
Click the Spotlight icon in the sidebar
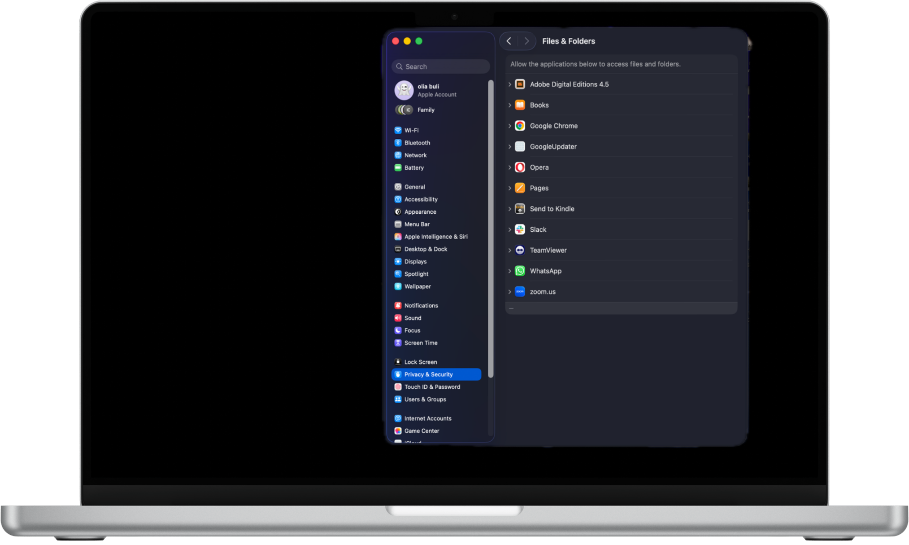click(x=398, y=274)
